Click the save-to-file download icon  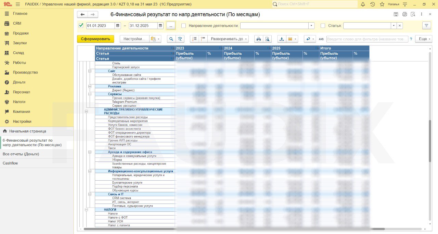click(282, 39)
